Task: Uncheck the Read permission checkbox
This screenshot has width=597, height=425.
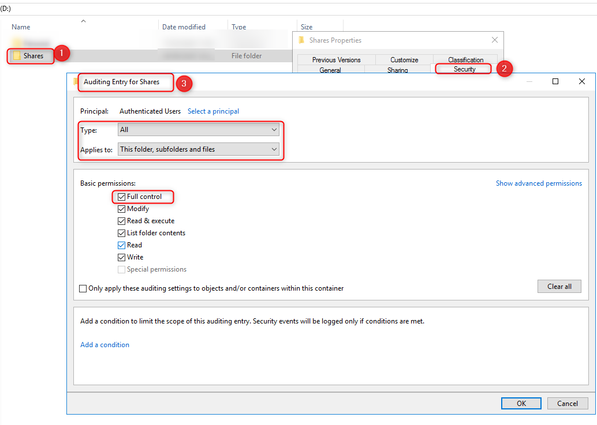Action: click(x=121, y=245)
